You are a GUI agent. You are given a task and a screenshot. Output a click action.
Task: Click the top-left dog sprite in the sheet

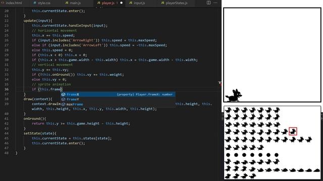point(228,110)
